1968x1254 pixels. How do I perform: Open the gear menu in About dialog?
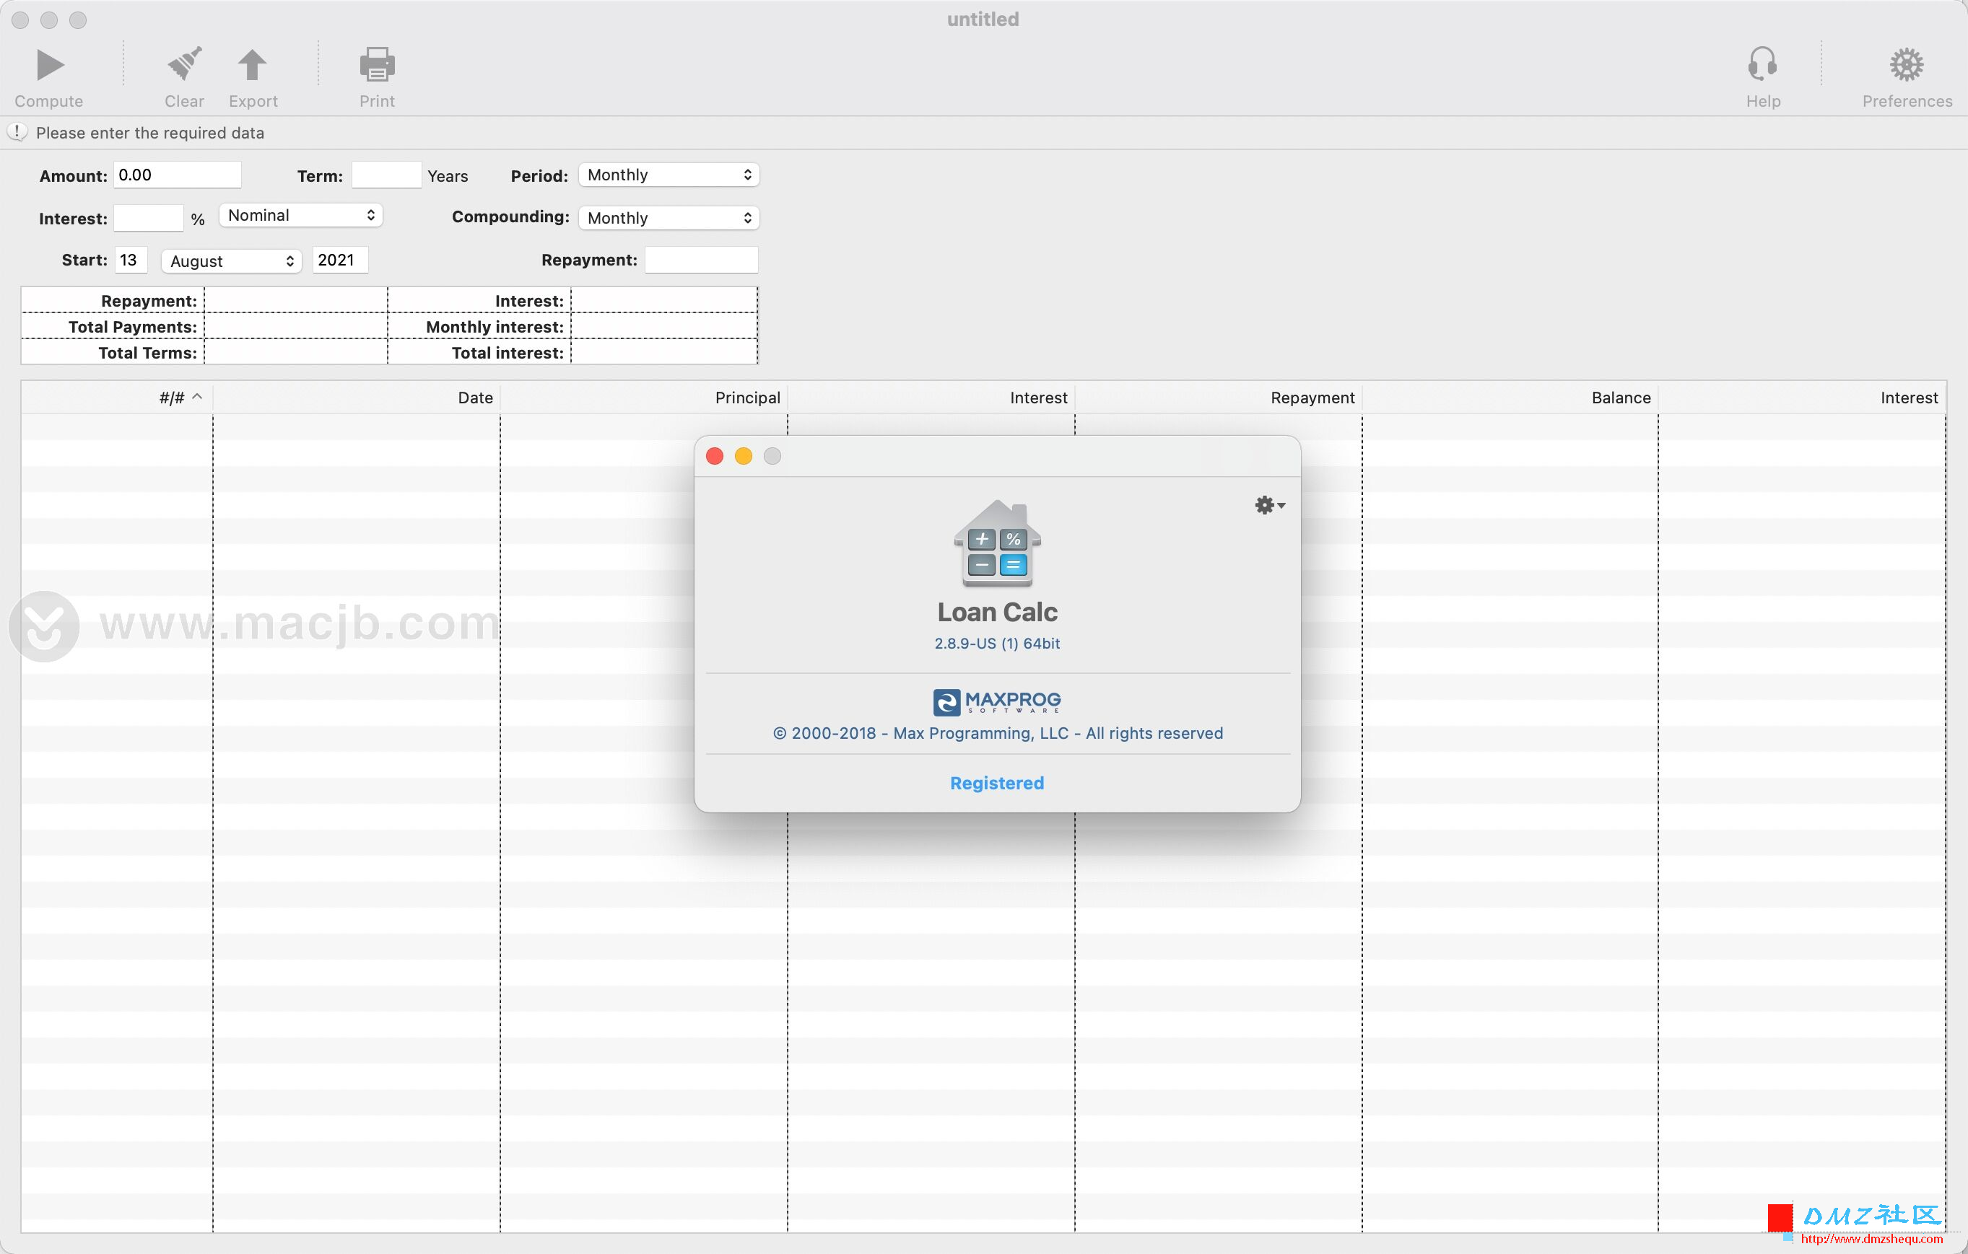coord(1269,505)
